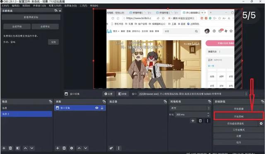
Task: Open the 场景集合(S) menu
Action: coord(70,5)
